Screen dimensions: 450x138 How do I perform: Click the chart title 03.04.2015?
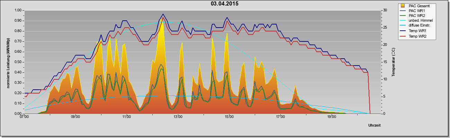coord(225,4)
